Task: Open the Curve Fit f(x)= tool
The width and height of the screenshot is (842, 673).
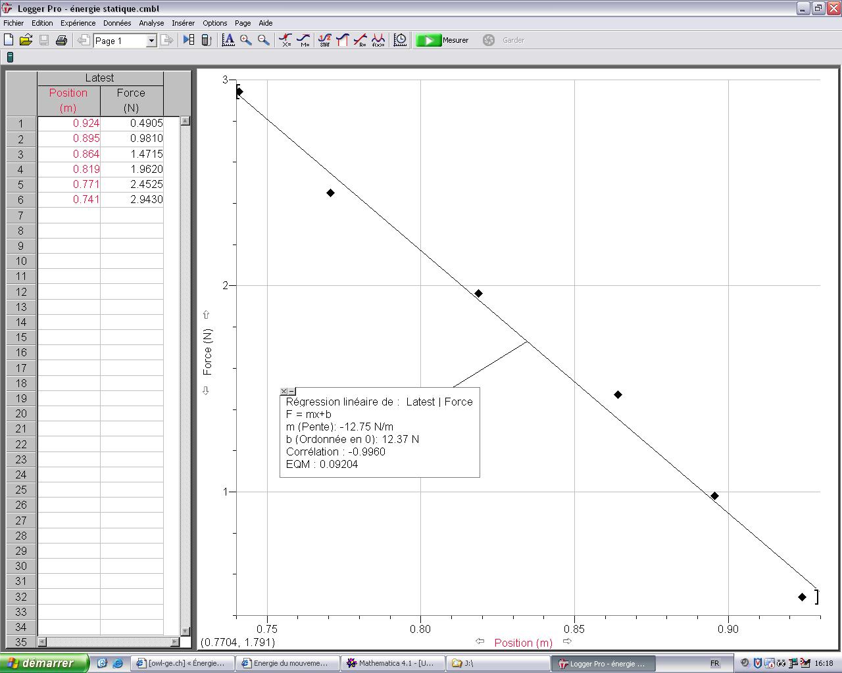Action: coord(378,40)
